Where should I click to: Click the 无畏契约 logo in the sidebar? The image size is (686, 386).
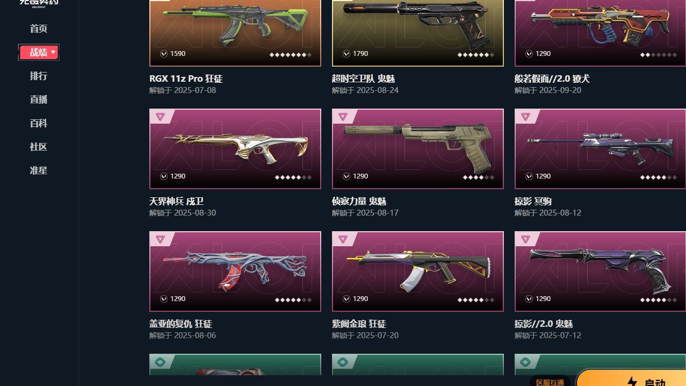point(39,3)
